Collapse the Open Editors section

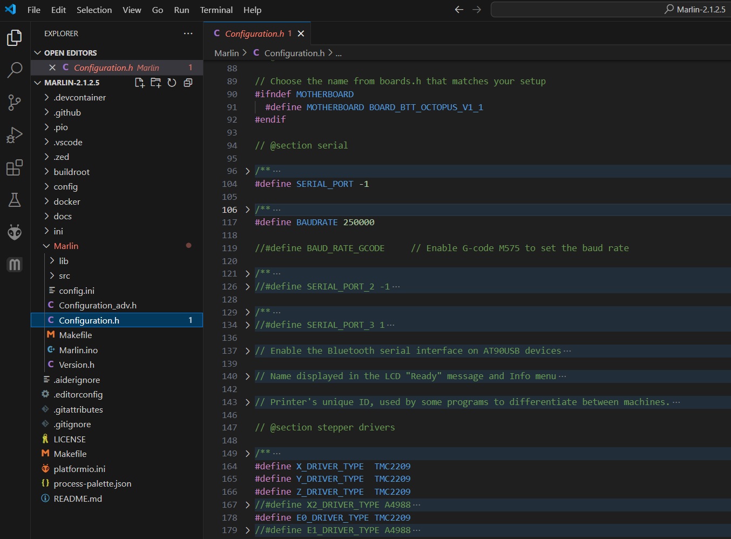click(x=70, y=53)
